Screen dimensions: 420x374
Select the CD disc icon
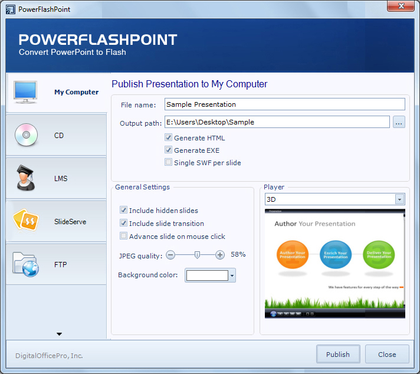[25, 135]
